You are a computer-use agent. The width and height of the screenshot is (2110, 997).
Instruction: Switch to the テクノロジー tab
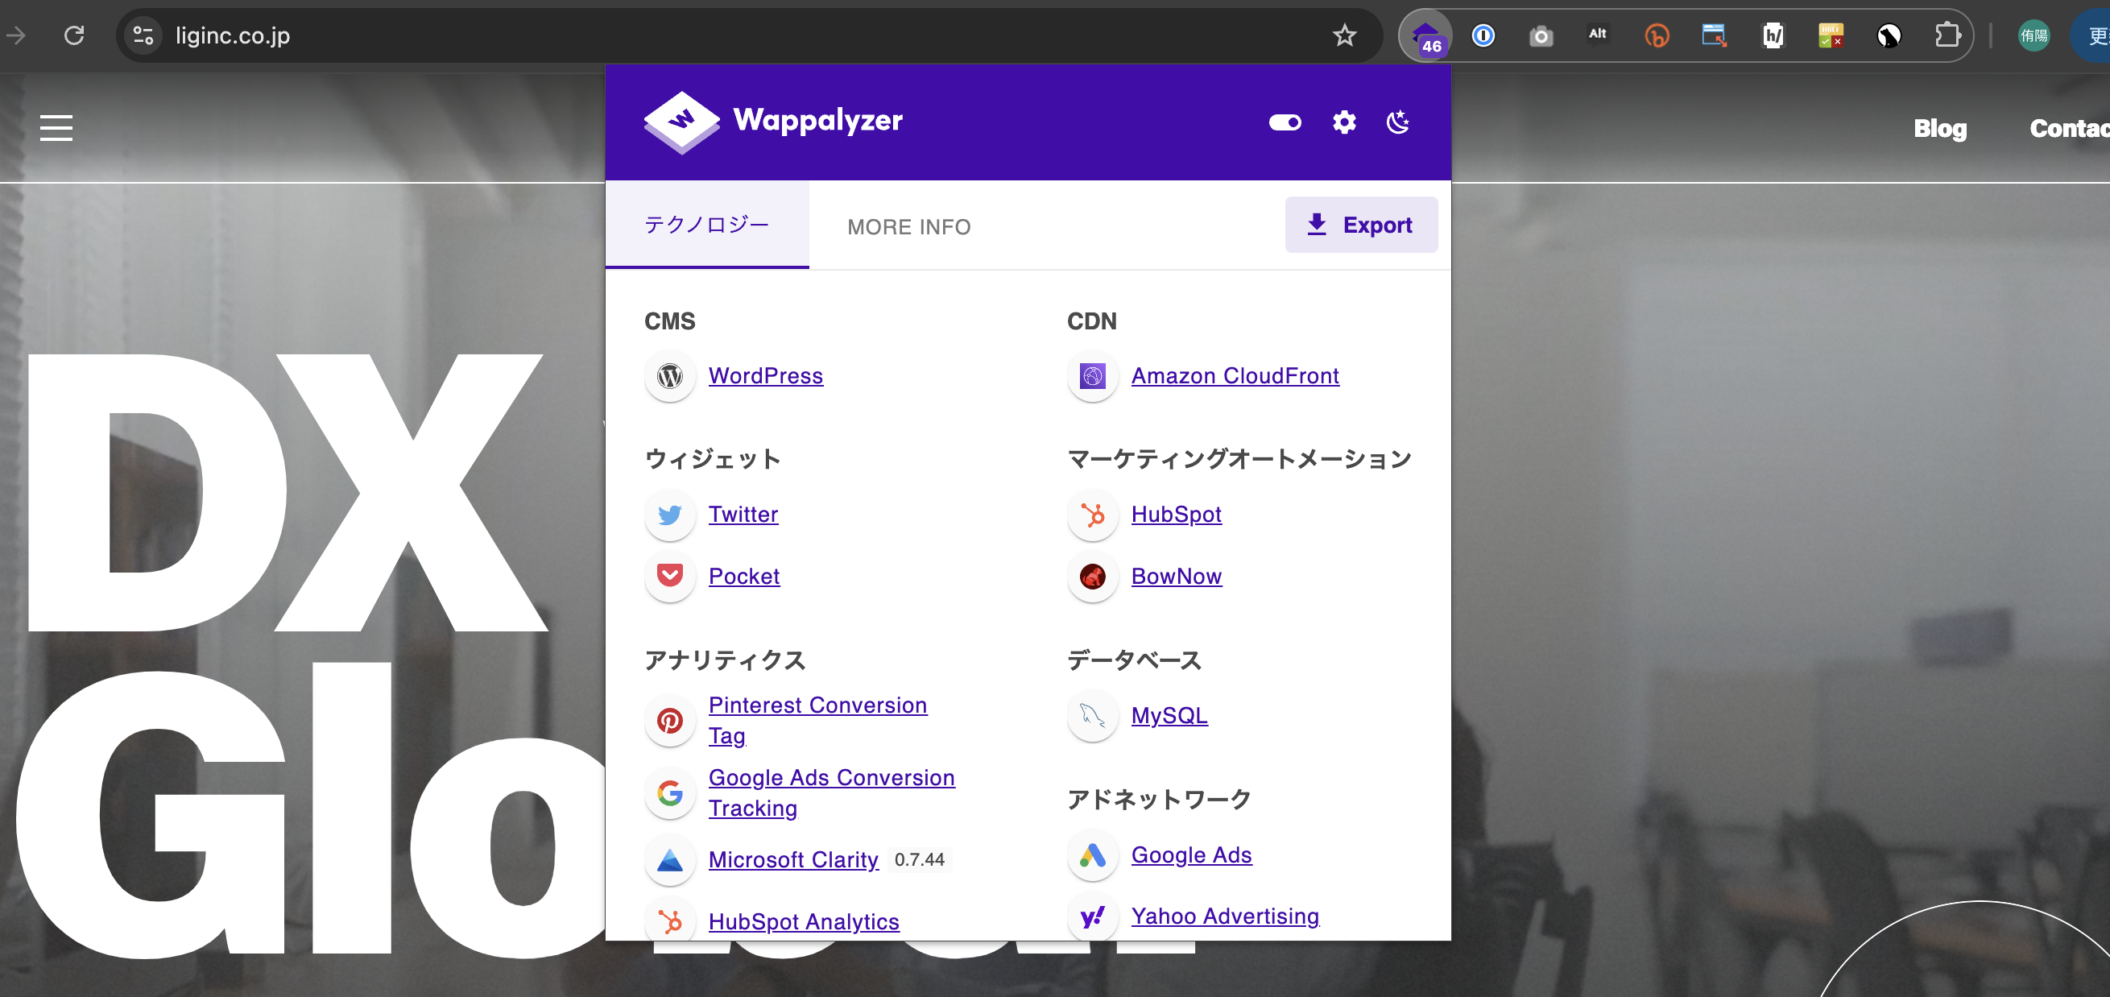(705, 226)
